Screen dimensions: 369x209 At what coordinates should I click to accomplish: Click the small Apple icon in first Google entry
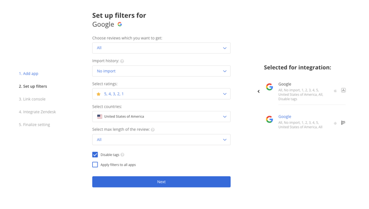335,91
